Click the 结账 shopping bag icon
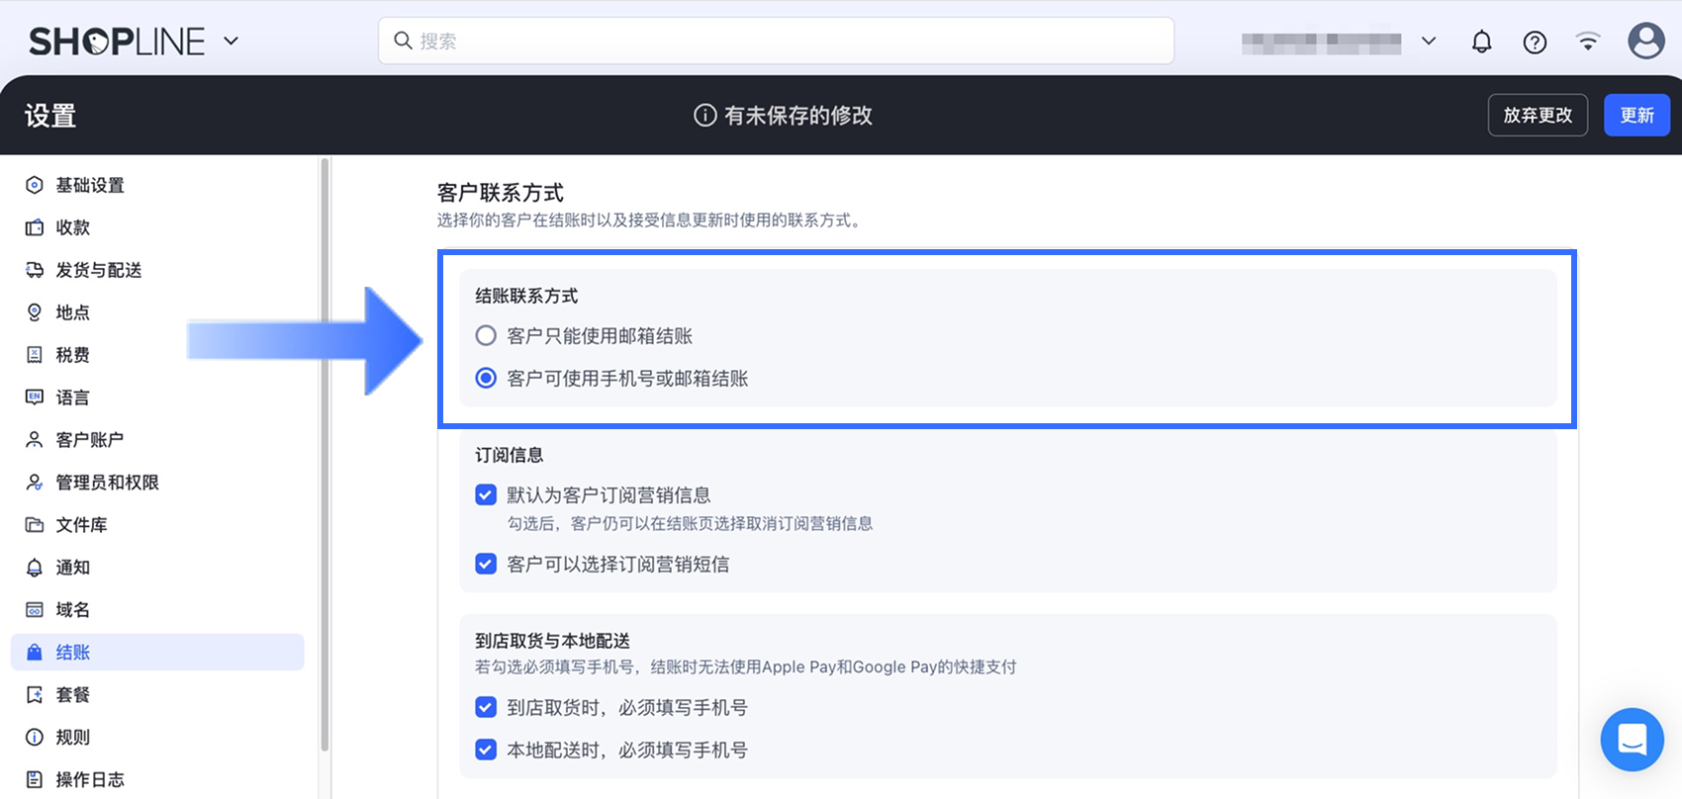Screen dimensions: 1682x799 pos(35,653)
